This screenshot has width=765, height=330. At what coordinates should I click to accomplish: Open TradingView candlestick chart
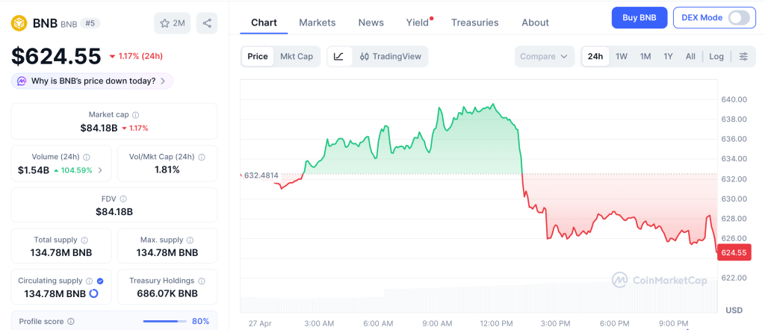coord(390,57)
